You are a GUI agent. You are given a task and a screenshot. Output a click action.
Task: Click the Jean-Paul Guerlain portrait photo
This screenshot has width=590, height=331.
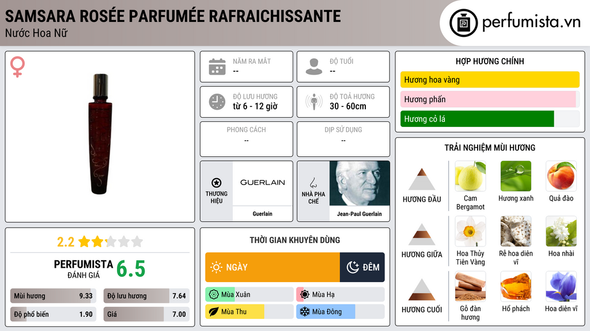360,183
